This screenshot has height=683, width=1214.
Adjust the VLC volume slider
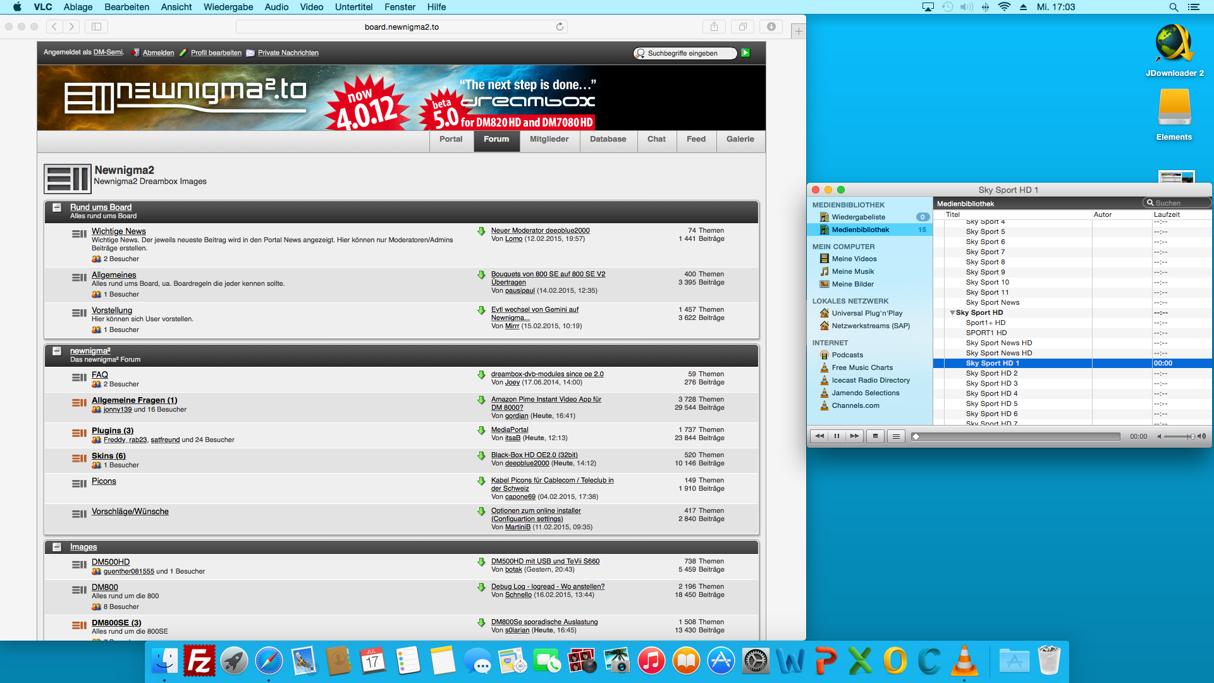(1179, 436)
